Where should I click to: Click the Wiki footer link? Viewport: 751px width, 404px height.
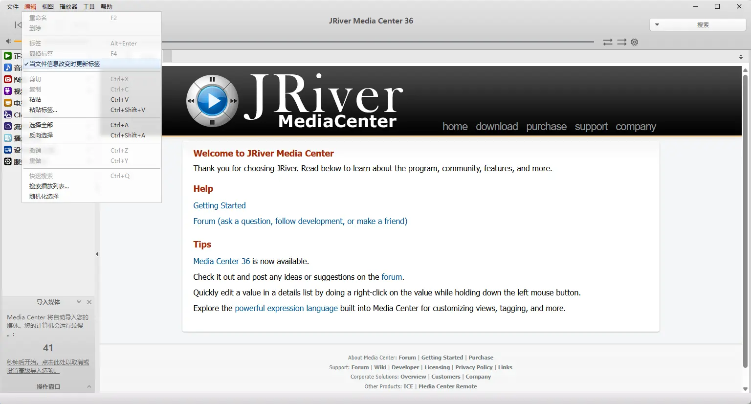380,367
